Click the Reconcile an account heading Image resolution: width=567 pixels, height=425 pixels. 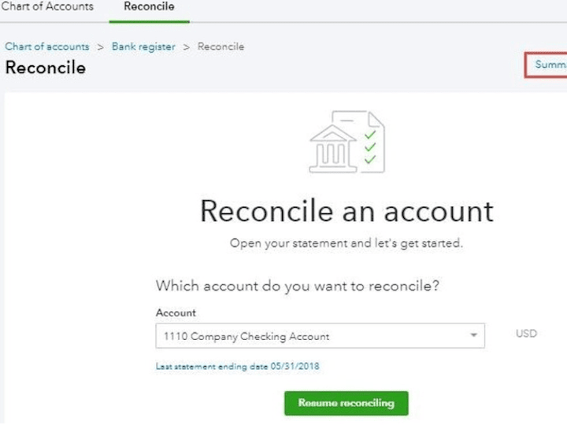[x=346, y=211]
